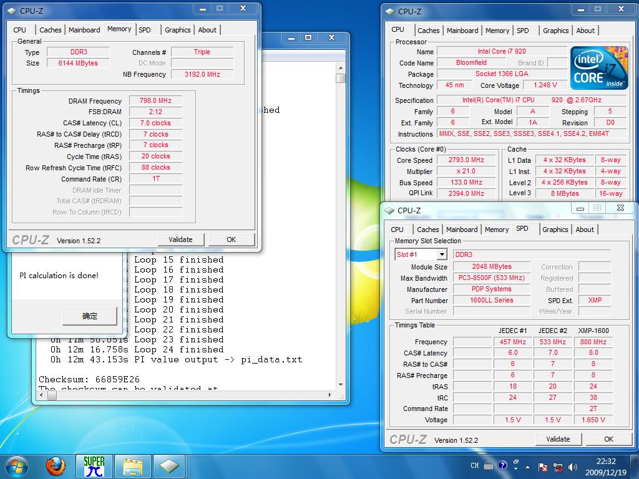Open About tab in Memory window
Screen dimensions: 639x479
pos(207,30)
